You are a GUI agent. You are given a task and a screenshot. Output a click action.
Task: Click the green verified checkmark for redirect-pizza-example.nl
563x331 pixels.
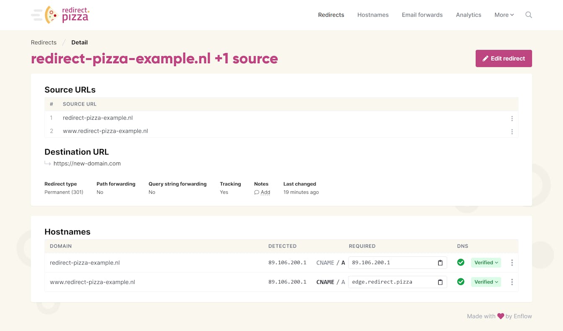coord(461,262)
